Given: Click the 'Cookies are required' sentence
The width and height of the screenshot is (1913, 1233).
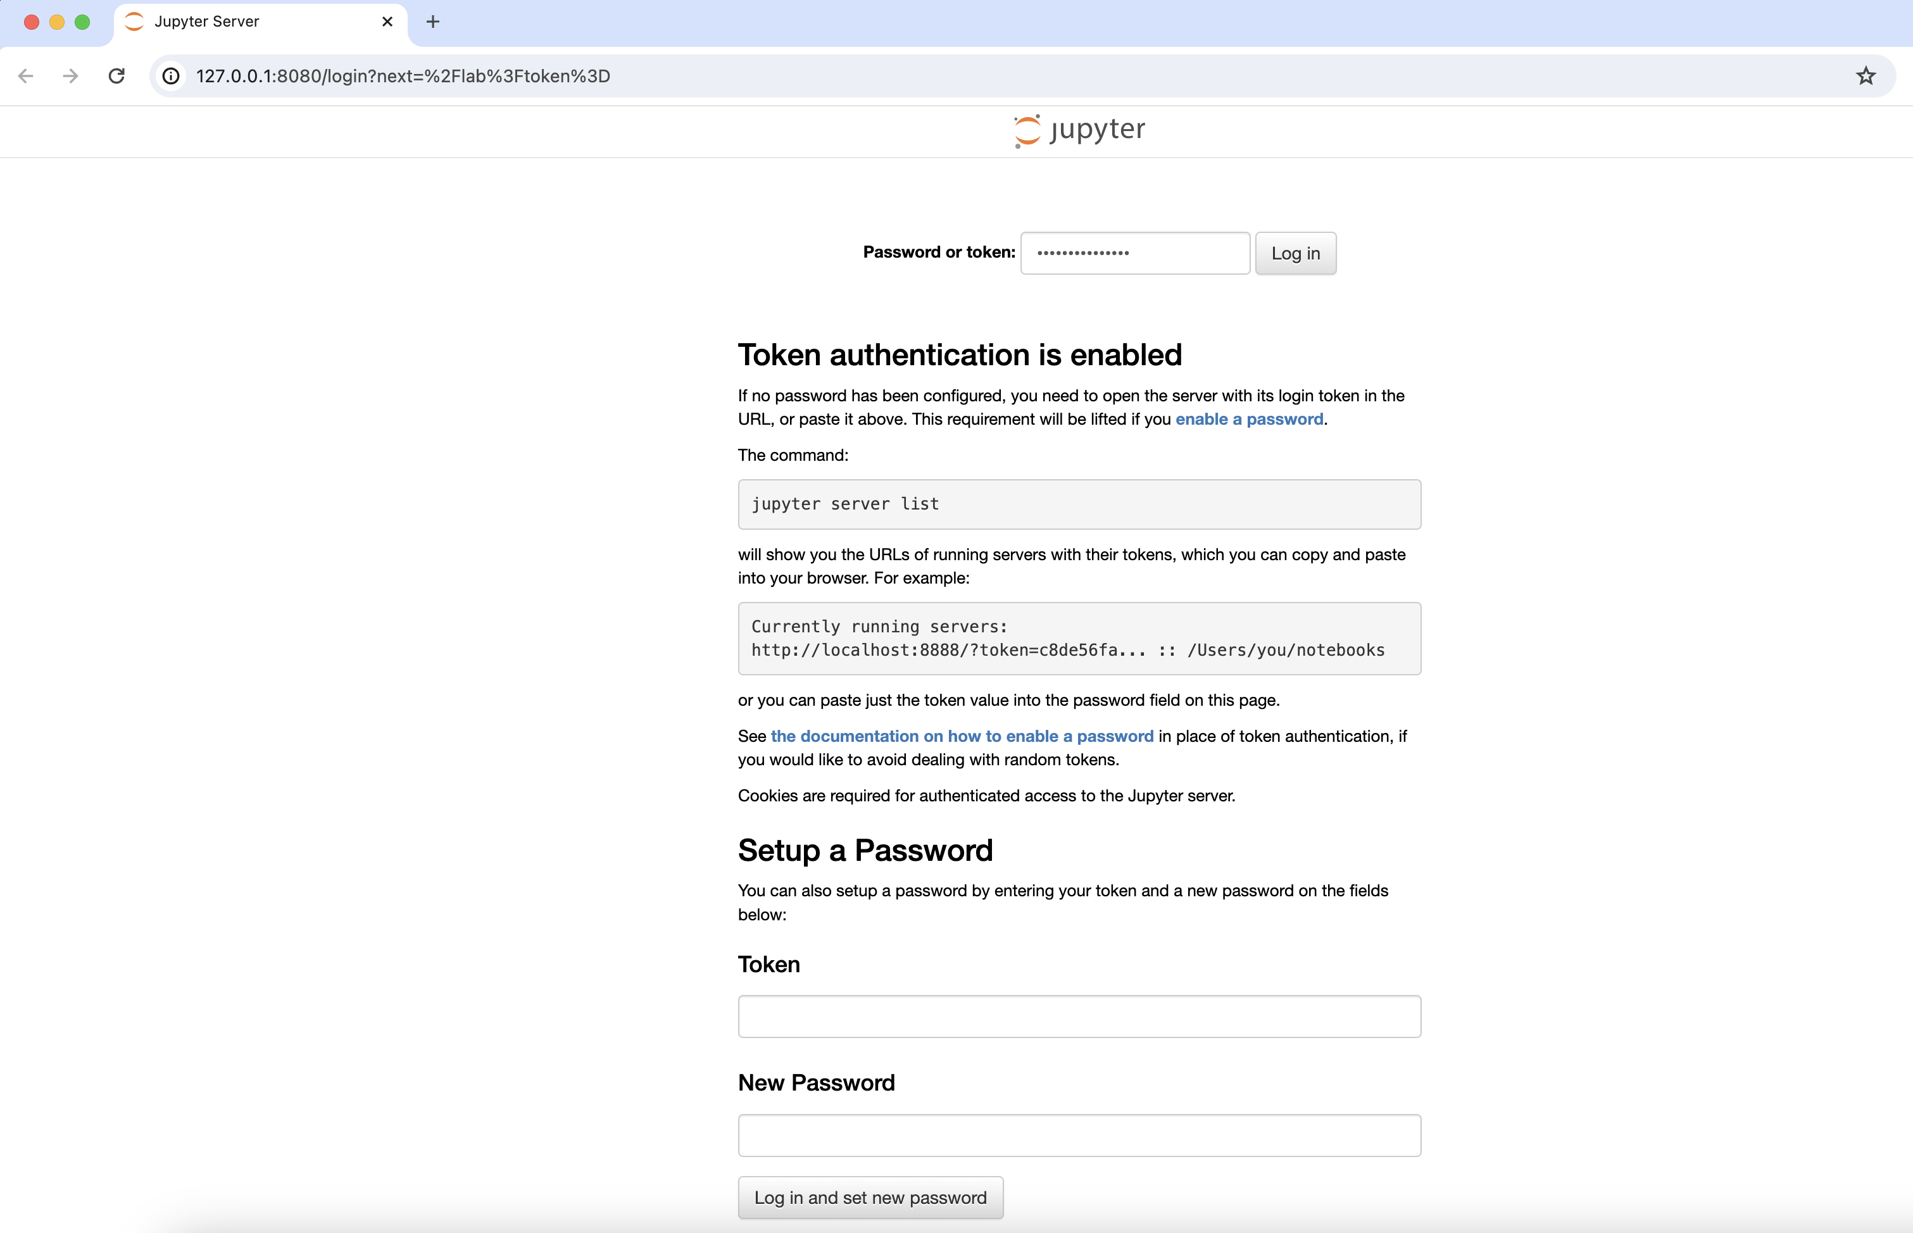Looking at the screenshot, I should click(986, 796).
